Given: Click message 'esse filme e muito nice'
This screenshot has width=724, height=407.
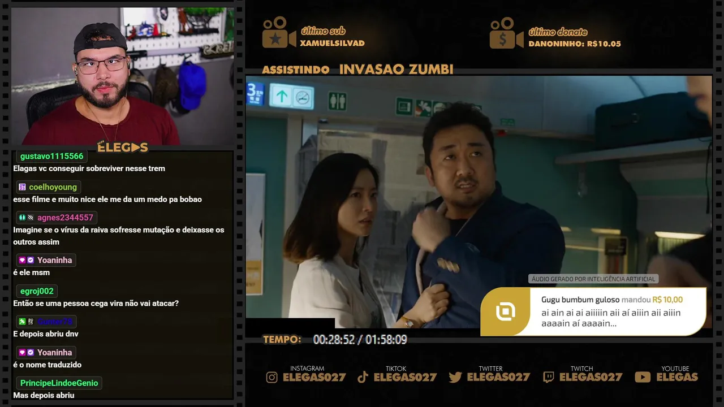Looking at the screenshot, I should click(107, 199).
